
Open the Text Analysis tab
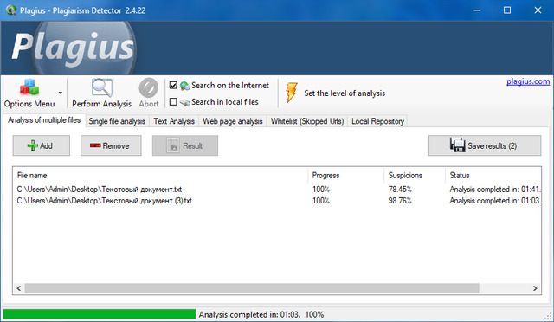pyautogui.click(x=174, y=121)
